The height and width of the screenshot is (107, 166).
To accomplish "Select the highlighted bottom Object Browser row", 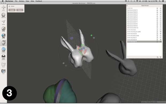I will [144, 42].
